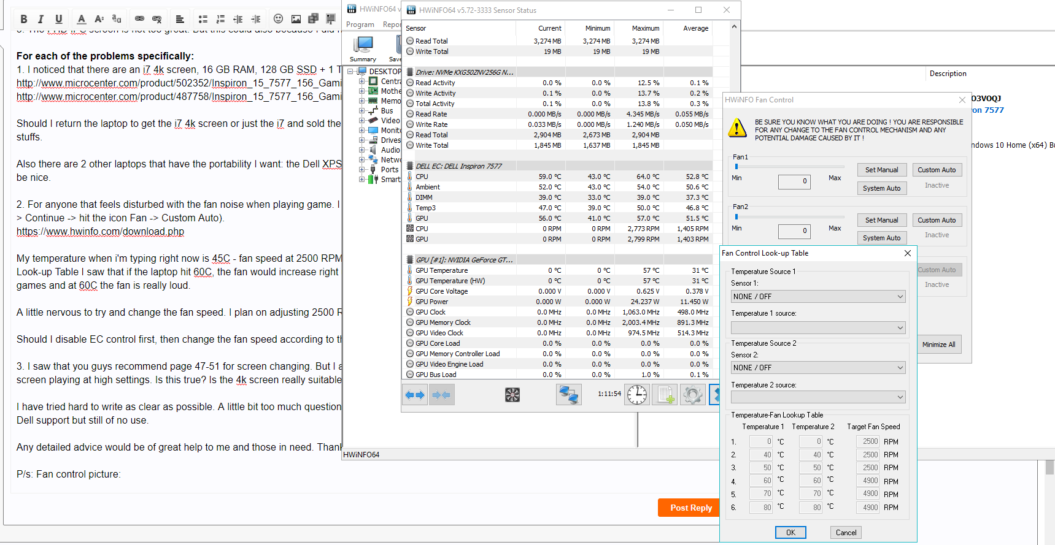The height and width of the screenshot is (545, 1055).
Task: Open the hwinfo.com download link in the post
Action: click(x=100, y=231)
